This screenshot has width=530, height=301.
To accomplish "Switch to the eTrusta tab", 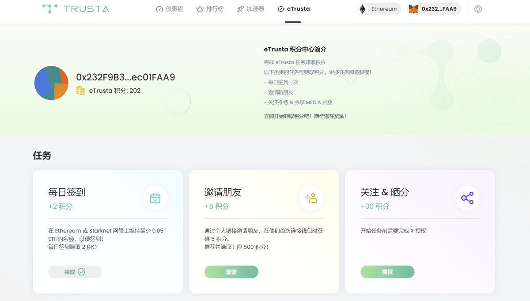I will pyautogui.click(x=293, y=8).
